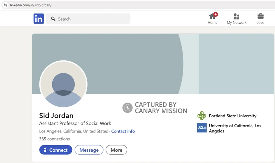Open the Jobs briefcase icon
The width and height of the screenshot is (275, 163).
pos(261,16)
